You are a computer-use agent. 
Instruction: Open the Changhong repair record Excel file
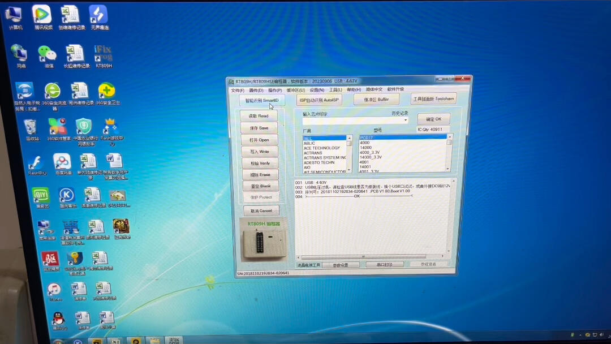(x=76, y=57)
